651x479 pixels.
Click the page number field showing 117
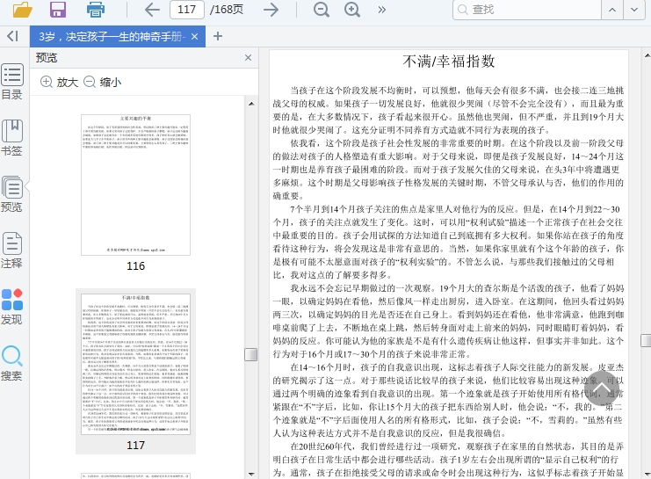click(187, 10)
